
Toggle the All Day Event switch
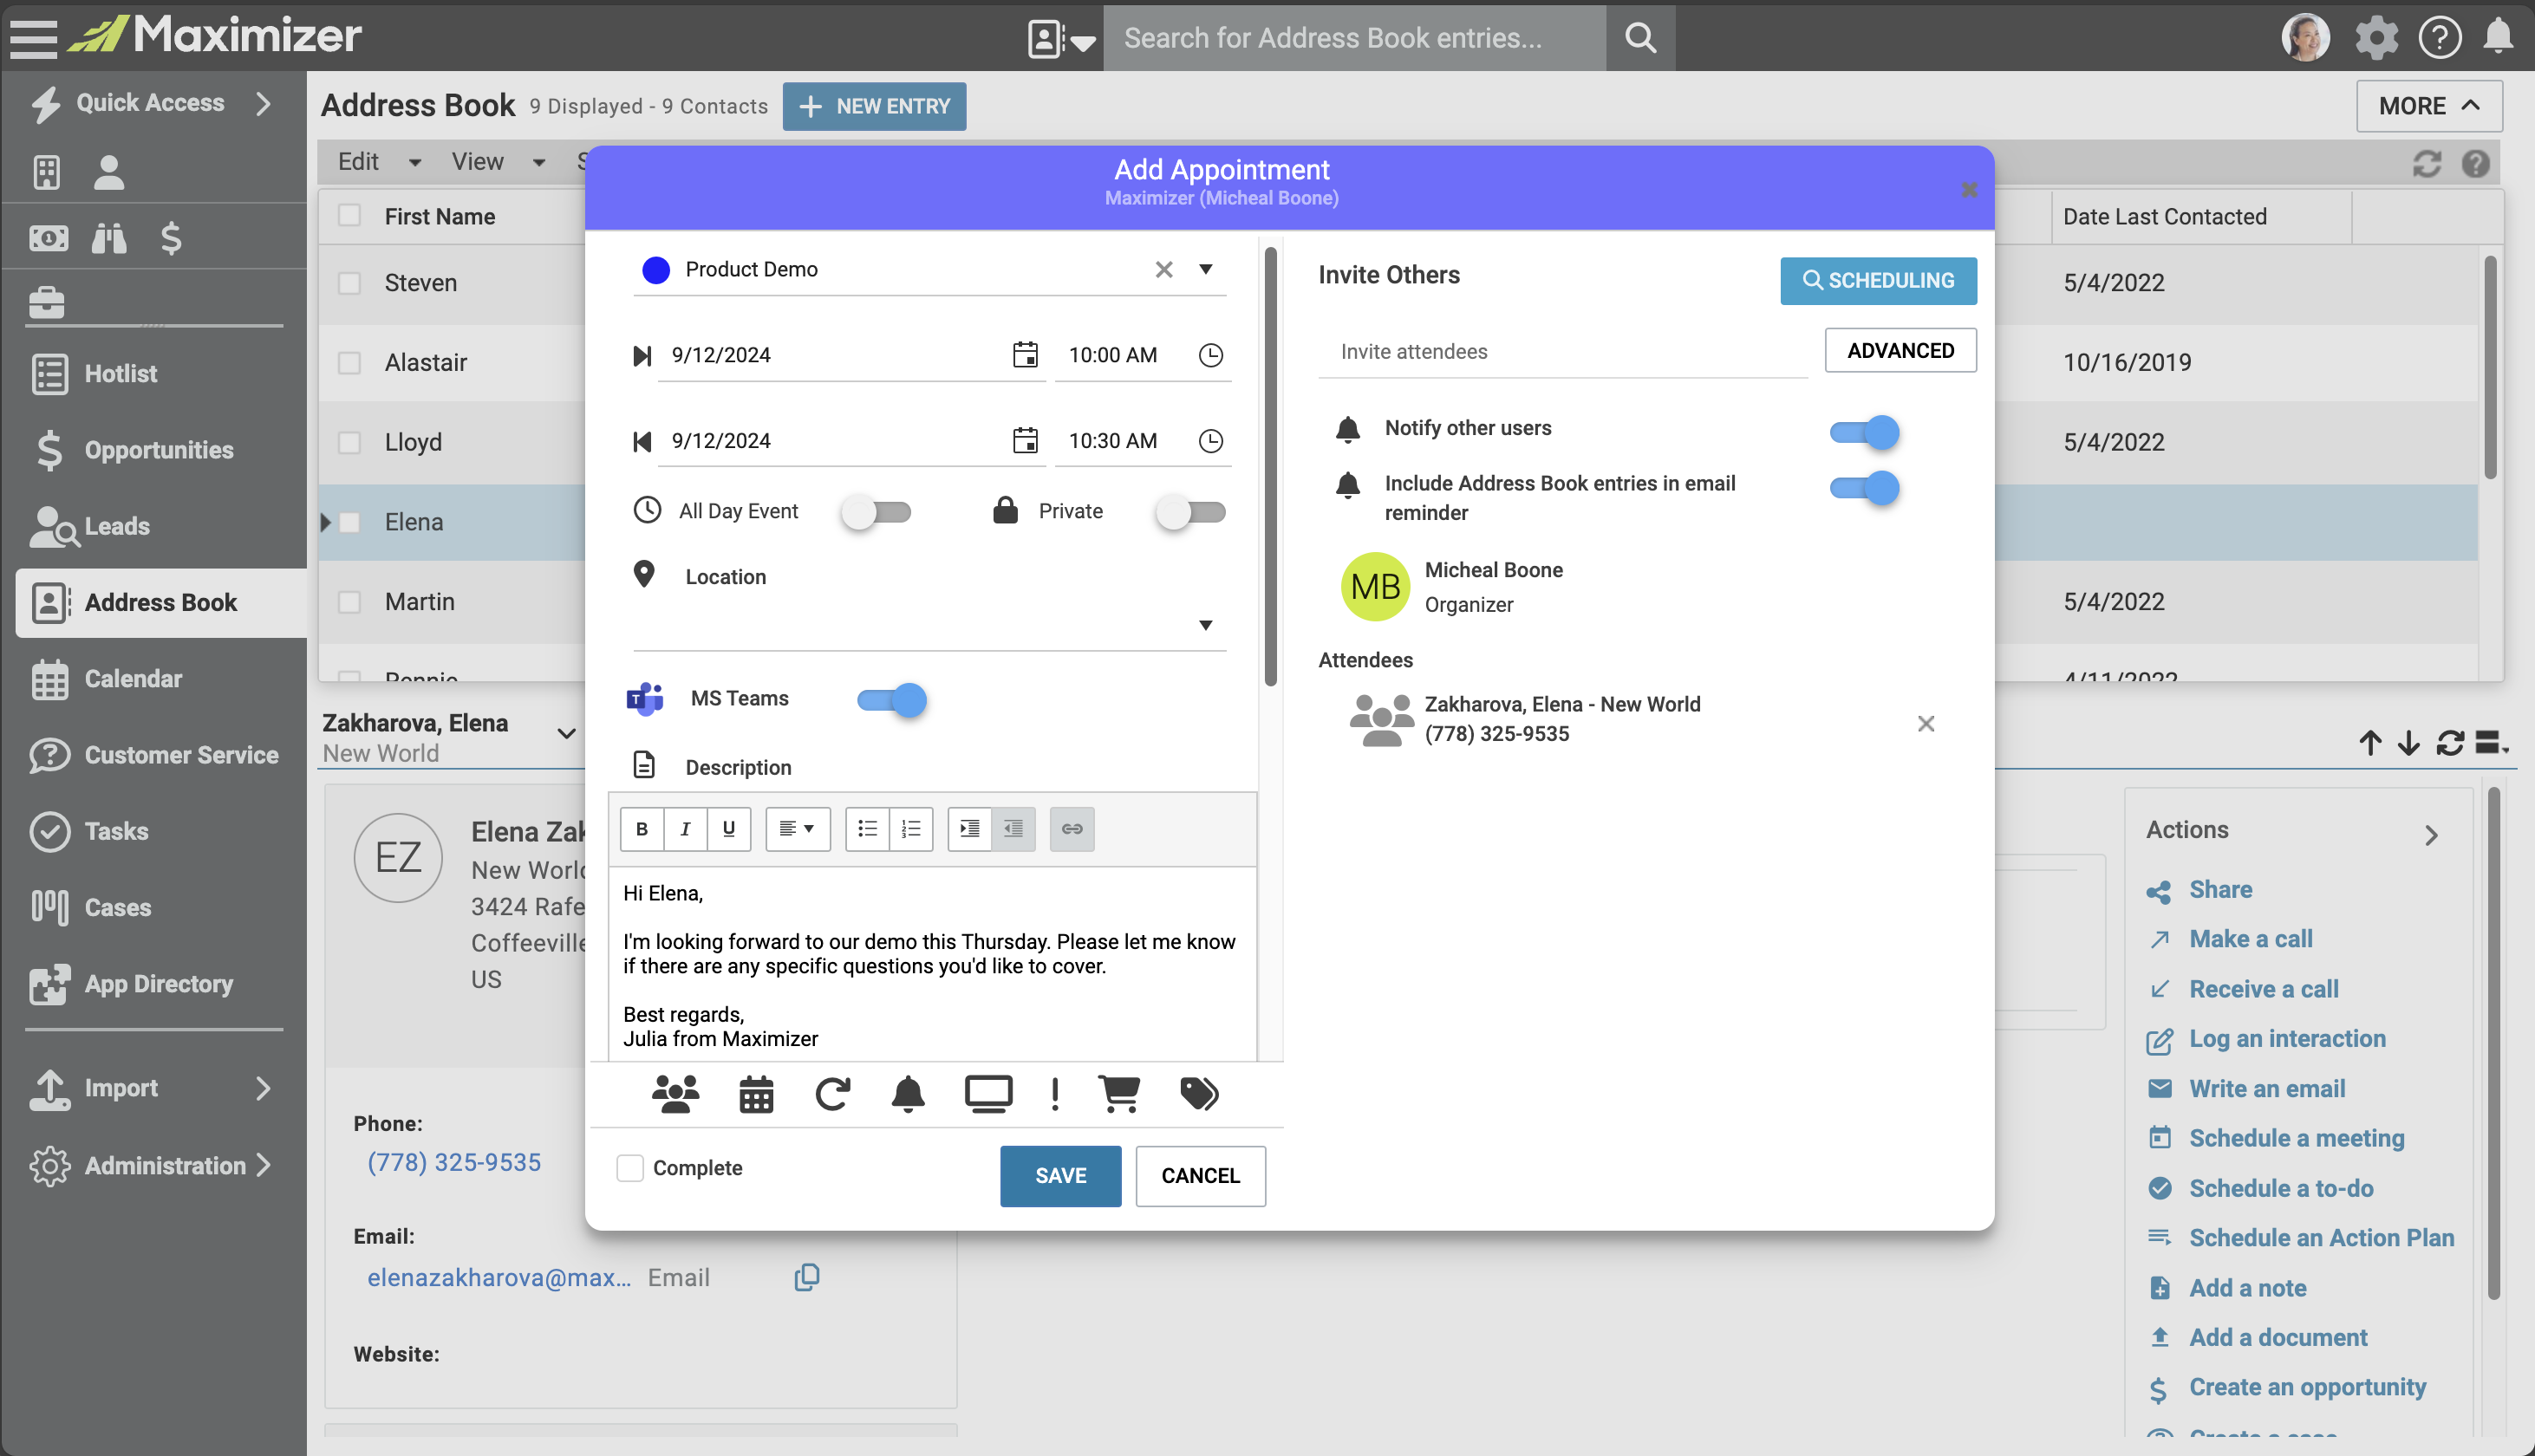(x=877, y=512)
